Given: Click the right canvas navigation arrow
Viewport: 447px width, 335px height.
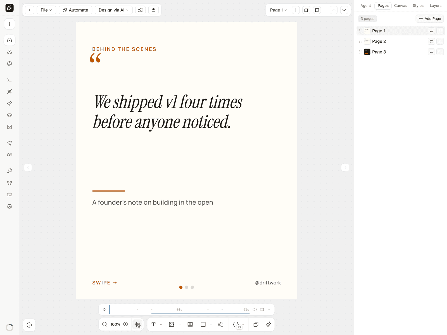Looking at the screenshot, I should (345, 167).
